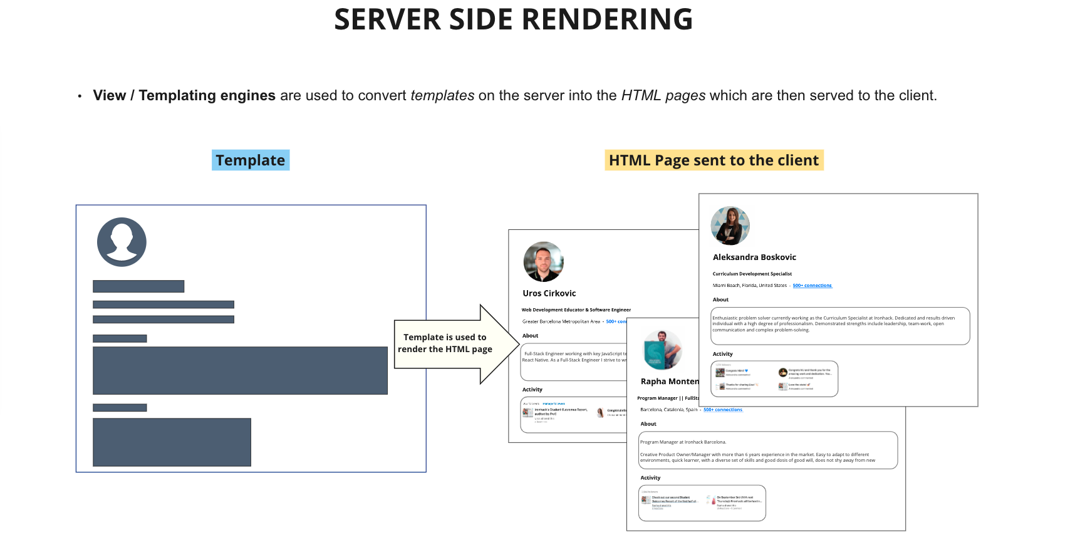Select the Template heading label
The width and height of the screenshot is (1080, 557).
point(251,160)
